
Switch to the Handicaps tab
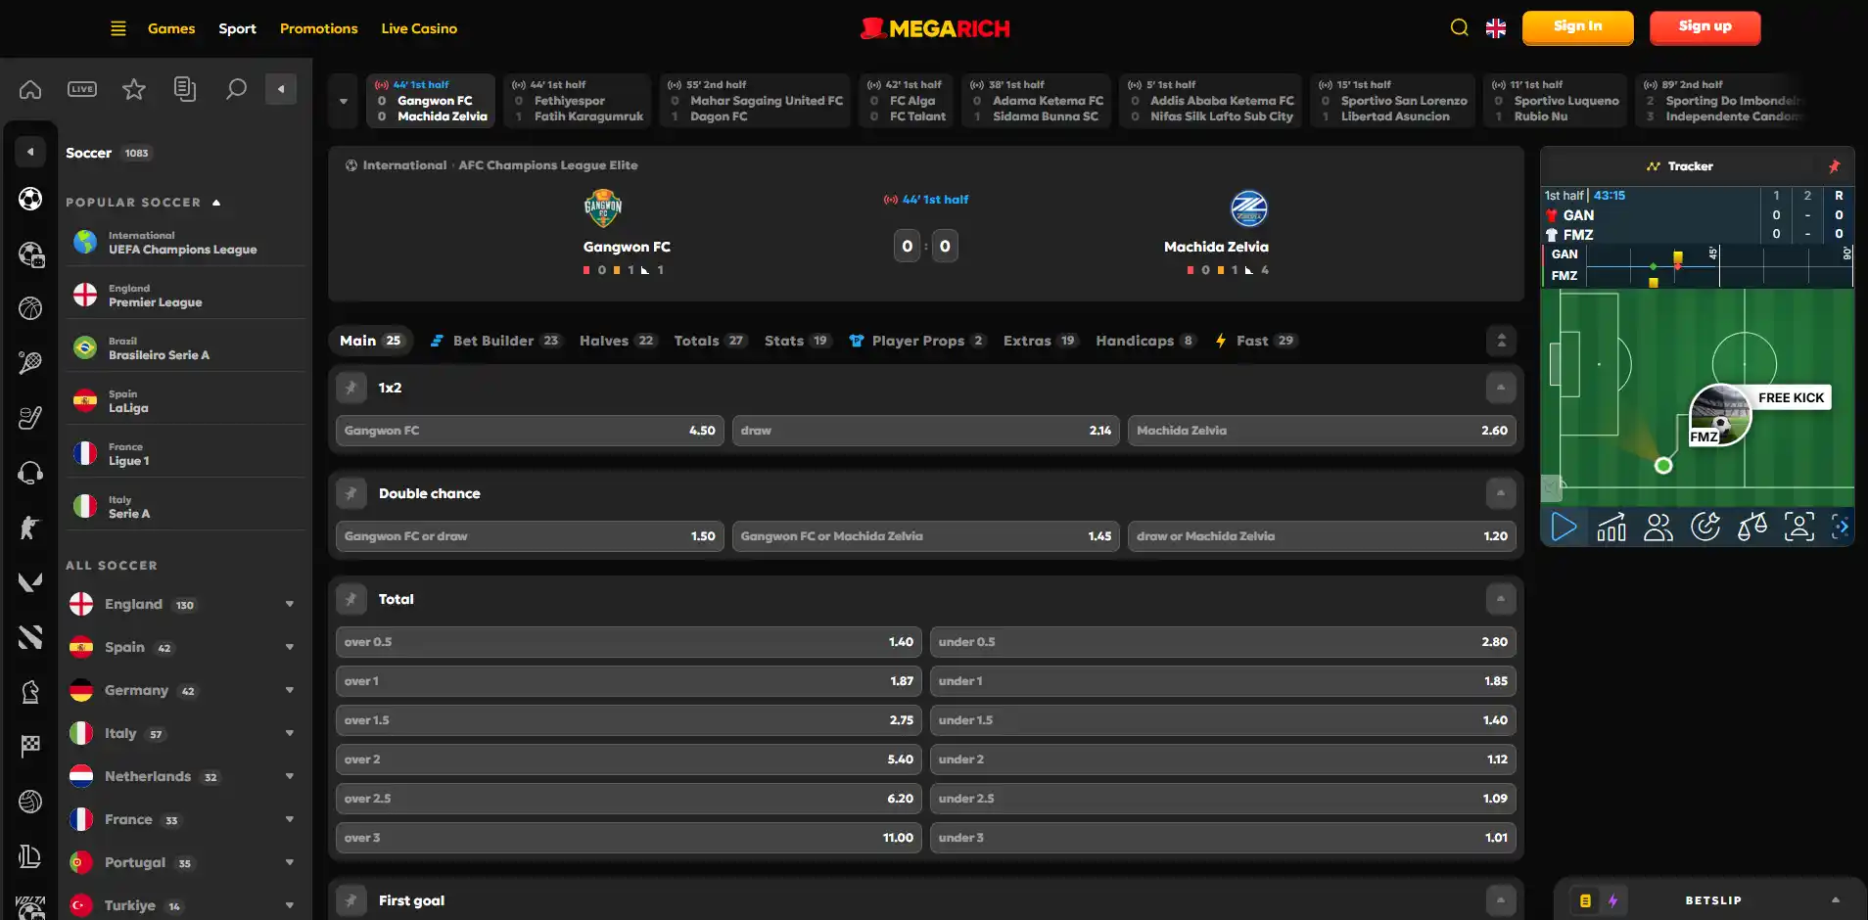(1145, 341)
